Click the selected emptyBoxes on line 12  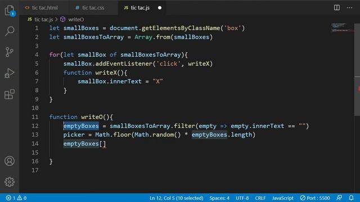(81, 126)
